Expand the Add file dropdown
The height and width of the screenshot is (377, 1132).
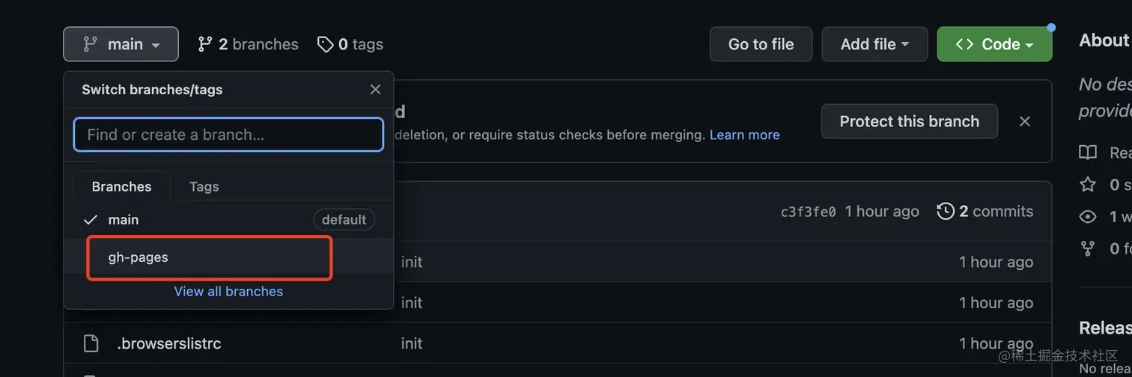coord(874,44)
